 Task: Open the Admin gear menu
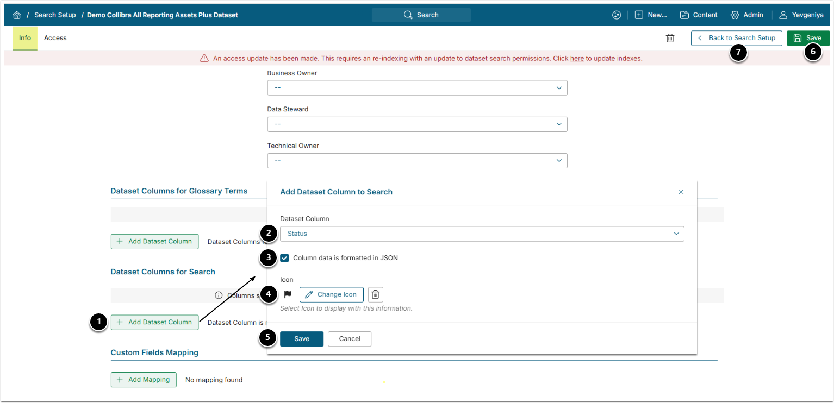(746, 15)
